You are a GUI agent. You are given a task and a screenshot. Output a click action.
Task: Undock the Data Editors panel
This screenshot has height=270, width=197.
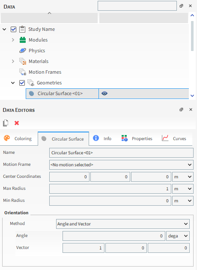pyautogui.click(x=181, y=110)
